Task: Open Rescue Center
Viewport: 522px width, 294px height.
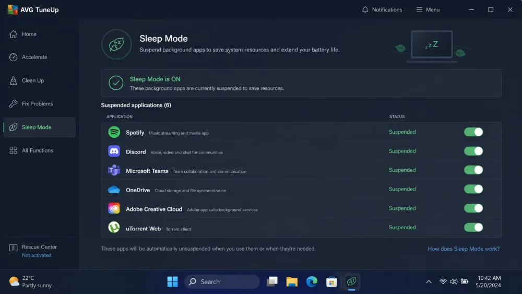Action: pyautogui.click(x=39, y=247)
